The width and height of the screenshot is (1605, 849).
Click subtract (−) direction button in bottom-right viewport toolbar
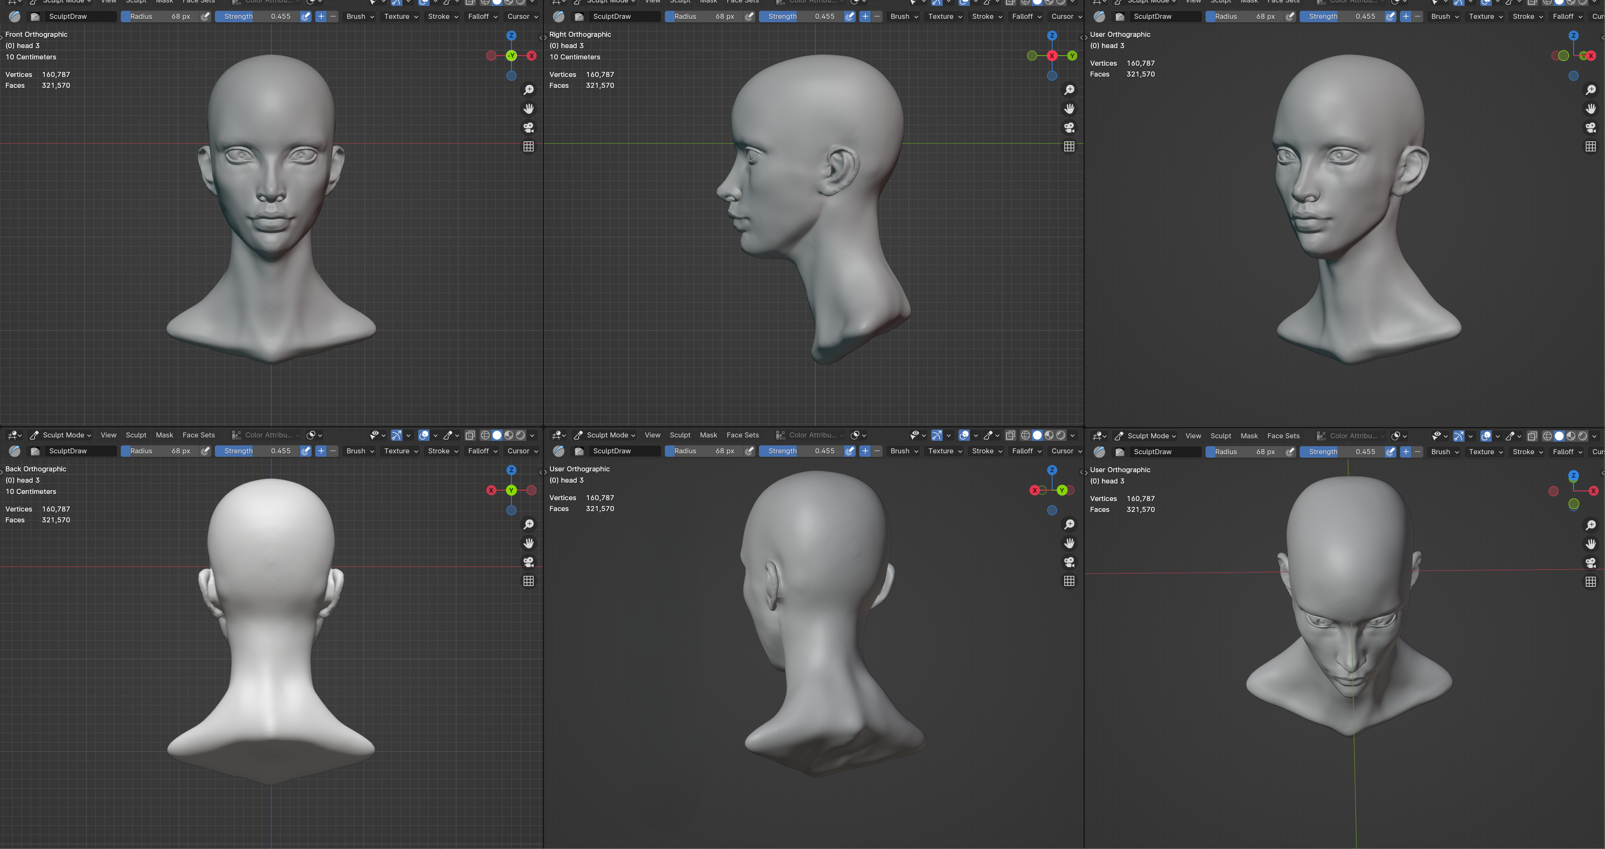point(1418,452)
